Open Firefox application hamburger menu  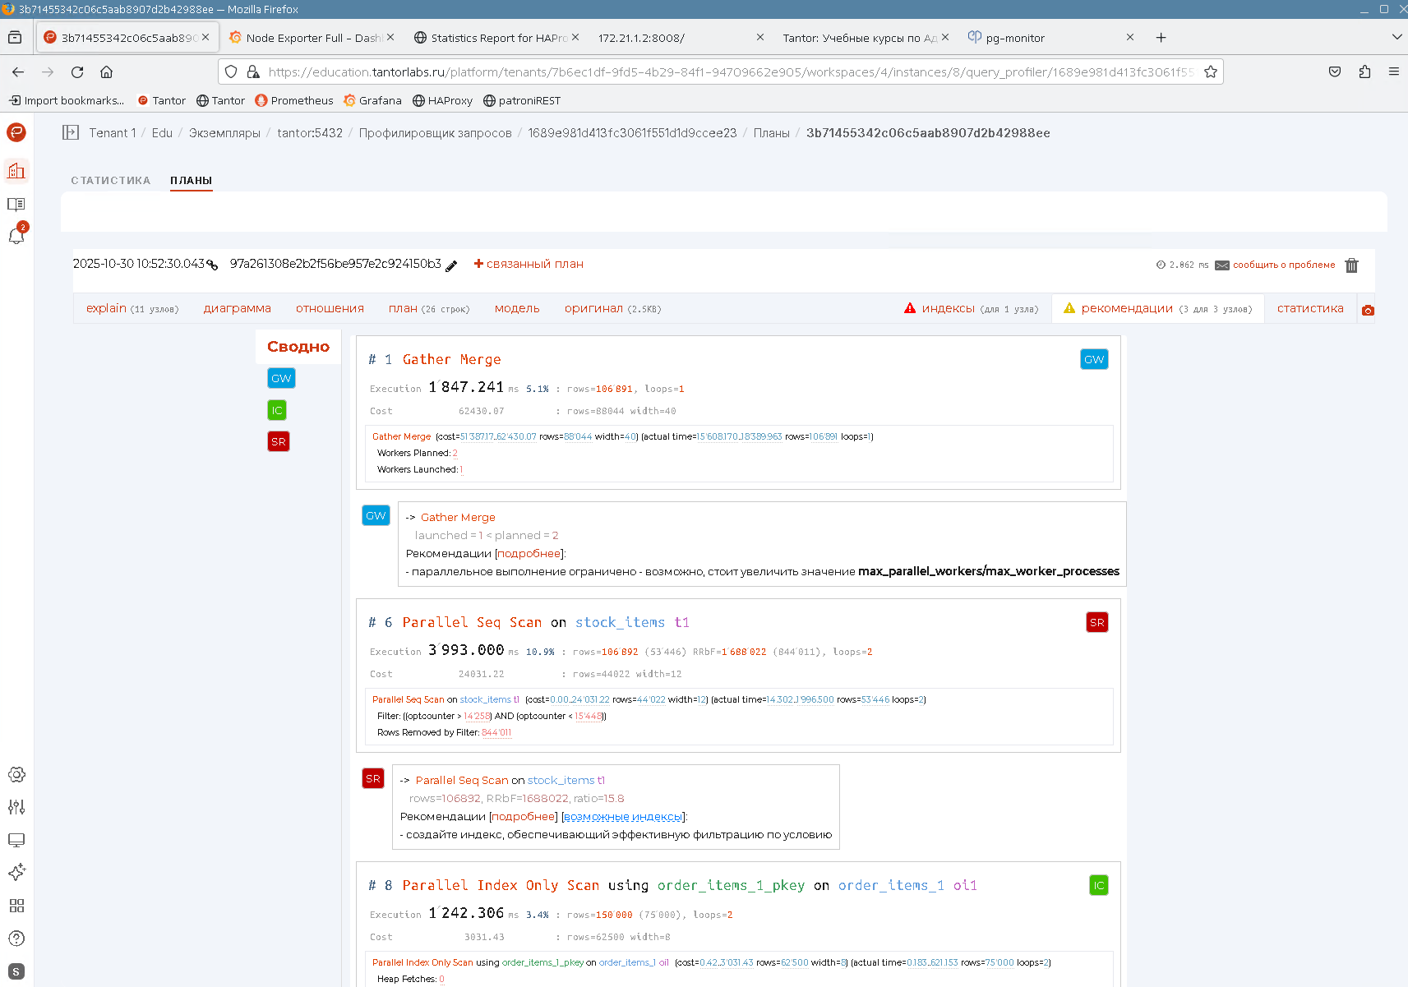pos(1393,71)
